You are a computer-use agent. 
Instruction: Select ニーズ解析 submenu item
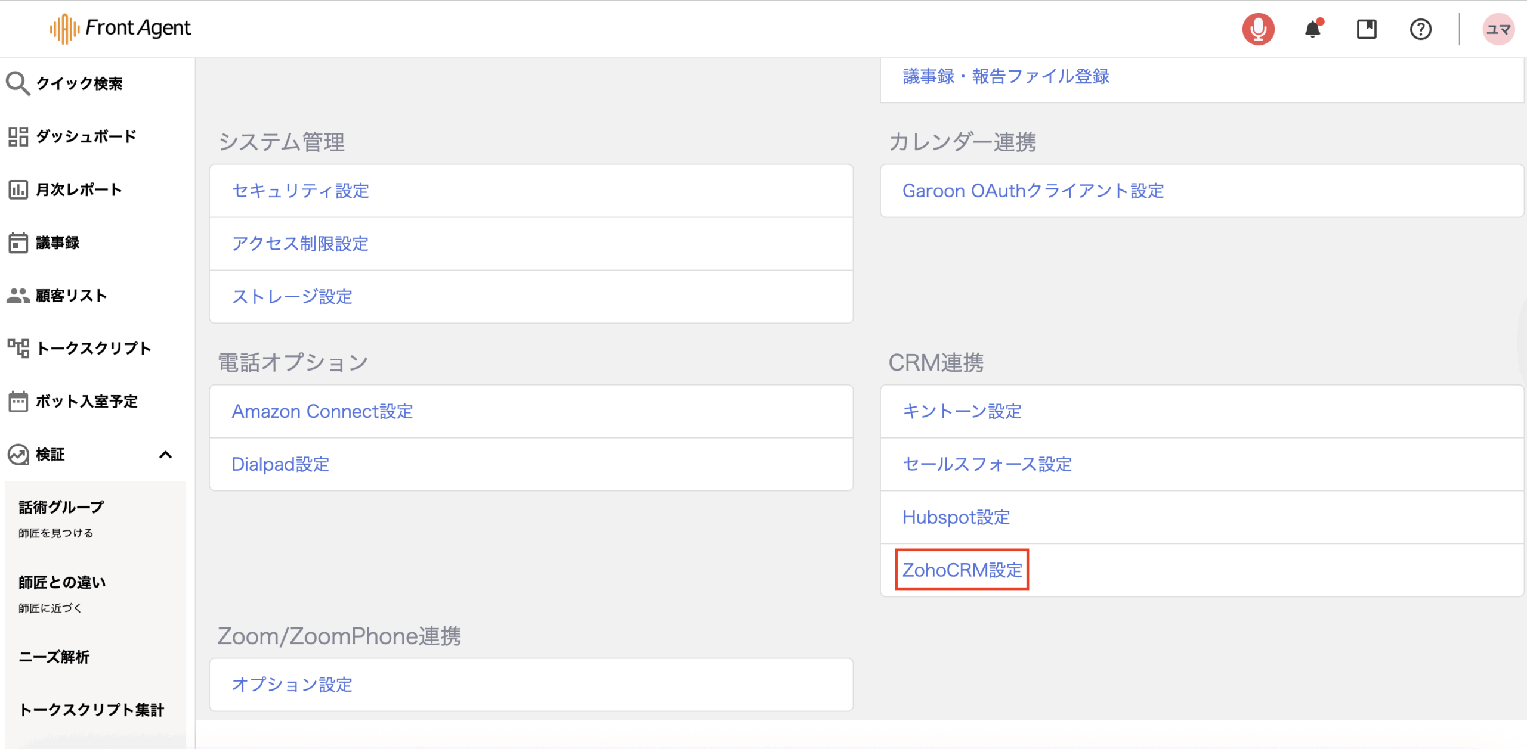point(54,657)
